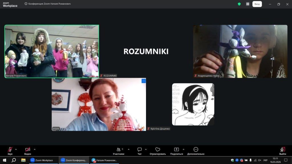Open the Дополнительно more options menu
The height and width of the screenshot is (164, 292).
tap(196, 150)
